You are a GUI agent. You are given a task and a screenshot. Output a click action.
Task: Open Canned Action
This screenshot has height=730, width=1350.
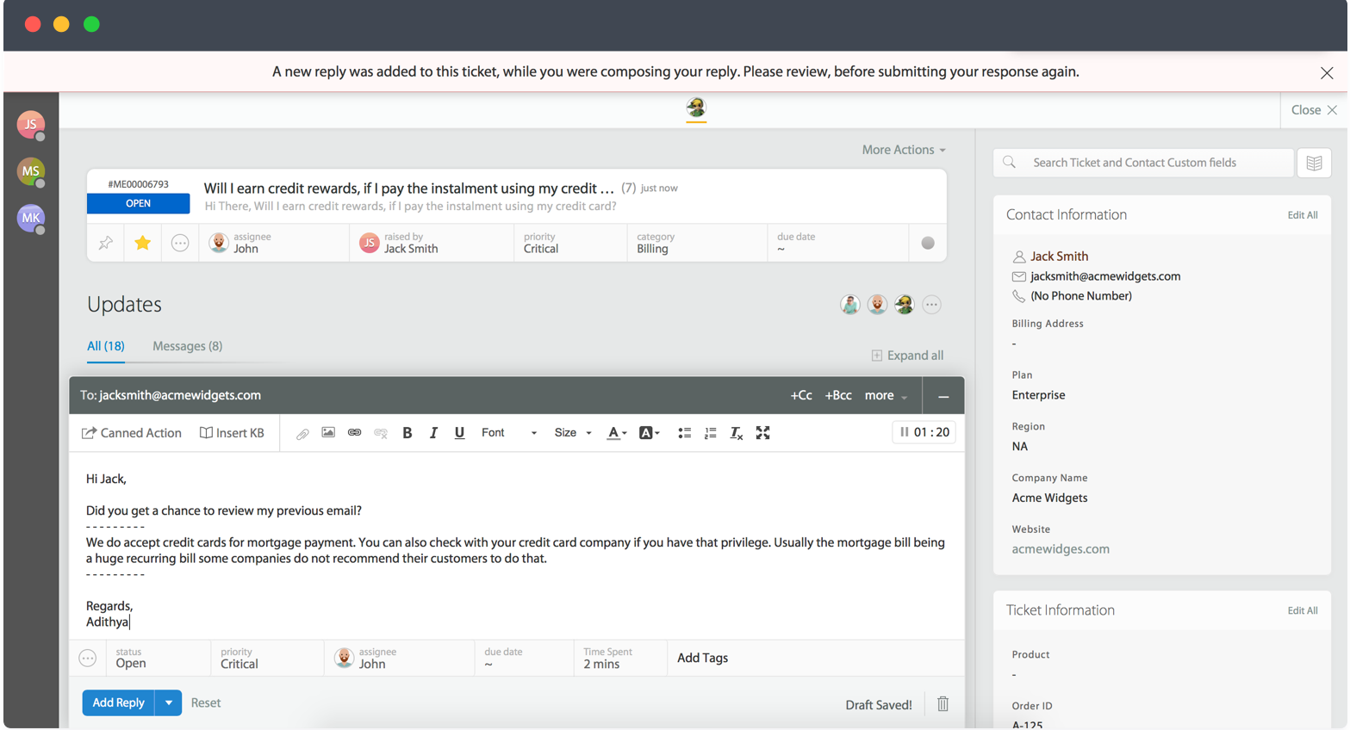coord(131,433)
